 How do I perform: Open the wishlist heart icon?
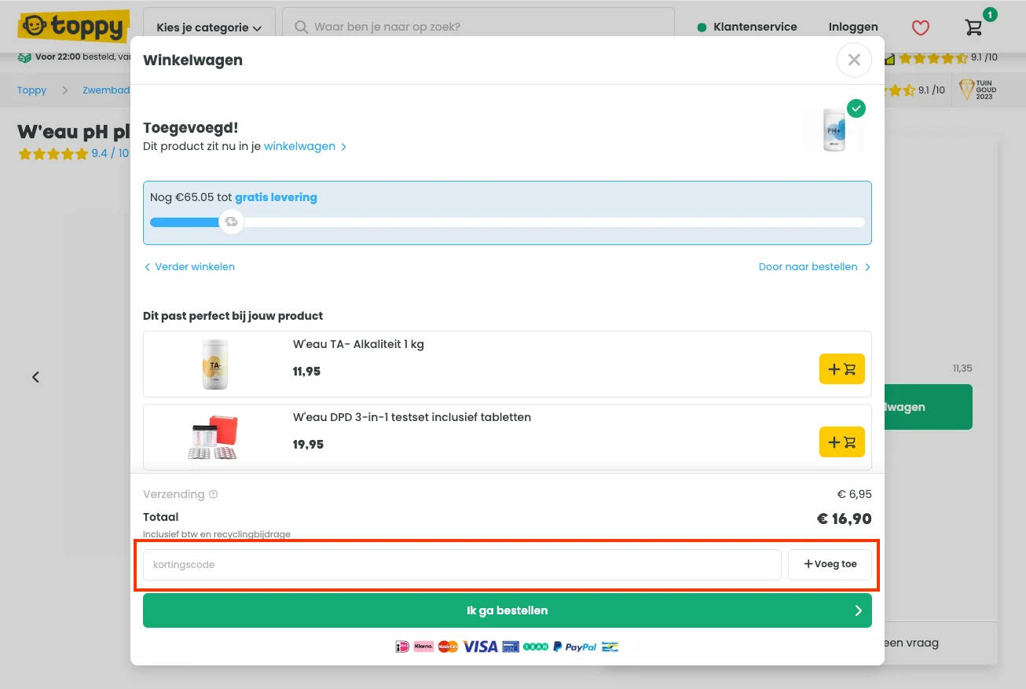(921, 27)
